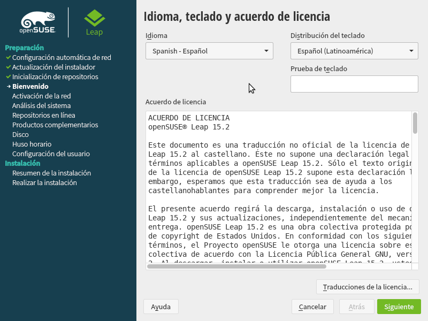The image size is (428, 321).
Task: Select the Huso horario step
Action: click(32, 144)
